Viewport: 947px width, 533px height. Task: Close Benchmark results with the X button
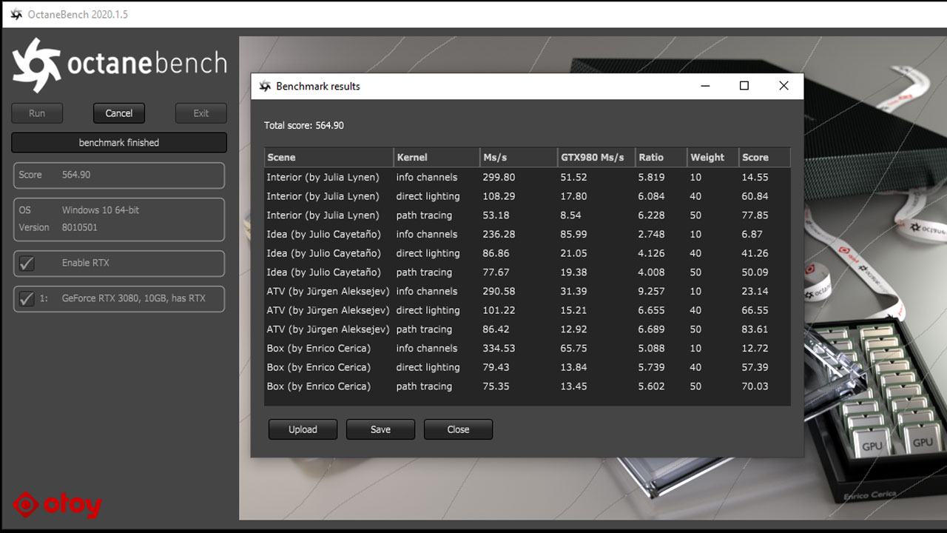tap(783, 86)
